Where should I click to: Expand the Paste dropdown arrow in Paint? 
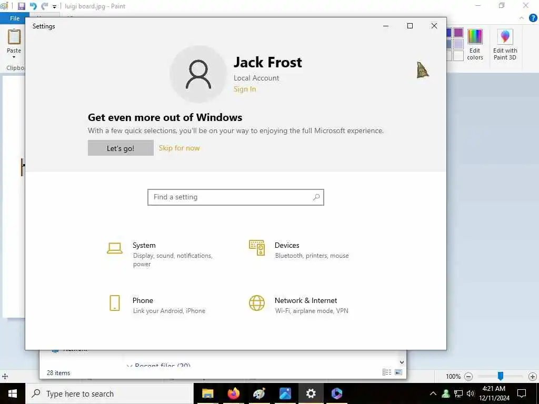tap(14, 57)
